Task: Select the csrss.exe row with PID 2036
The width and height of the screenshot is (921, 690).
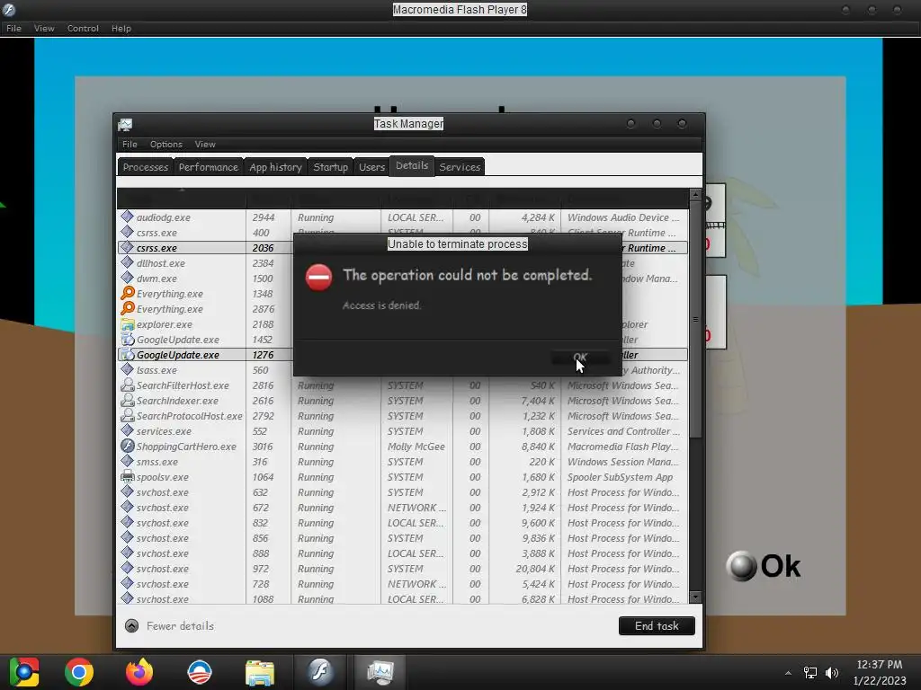Action: point(402,248)
